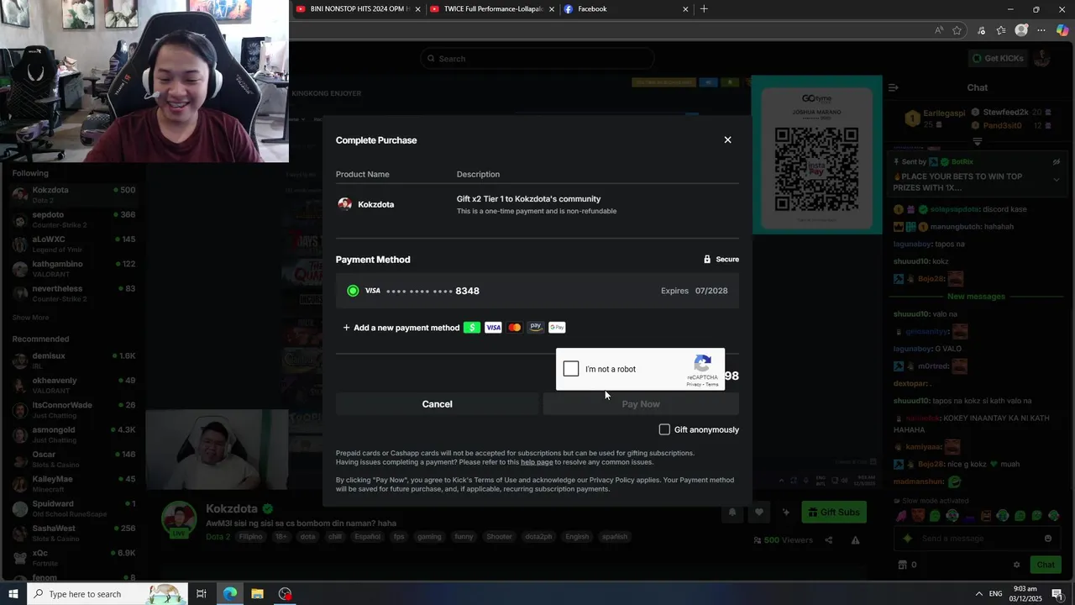Open reCAPTCHA Privacy link
Screen dimensions: 1075x605
click(694, 384)
